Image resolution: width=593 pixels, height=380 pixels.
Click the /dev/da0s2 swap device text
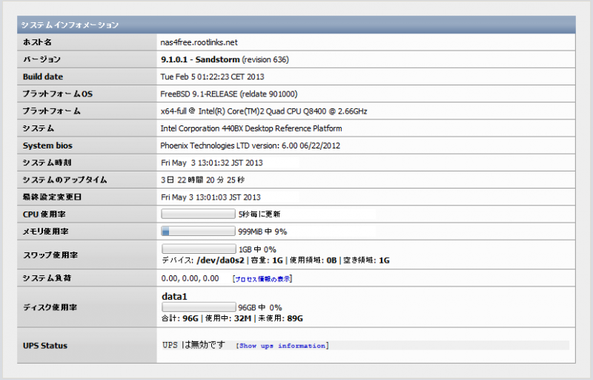point(222,261)
